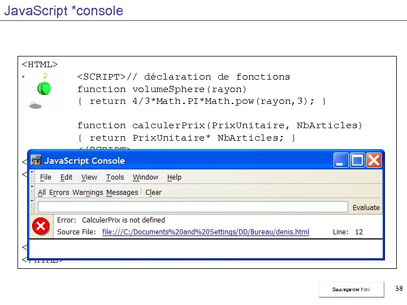The image size is (407, 305).
Task: Minimize the JavaScript Console window
Action: pos(341,160)
